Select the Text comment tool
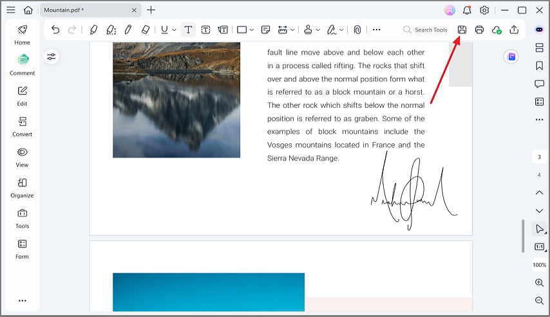 point(188,30)
